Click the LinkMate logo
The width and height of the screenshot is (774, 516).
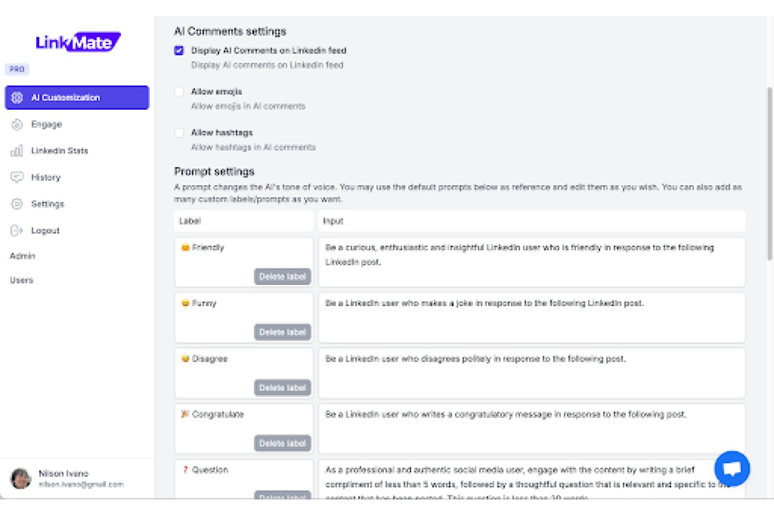(x=78, y=42)
